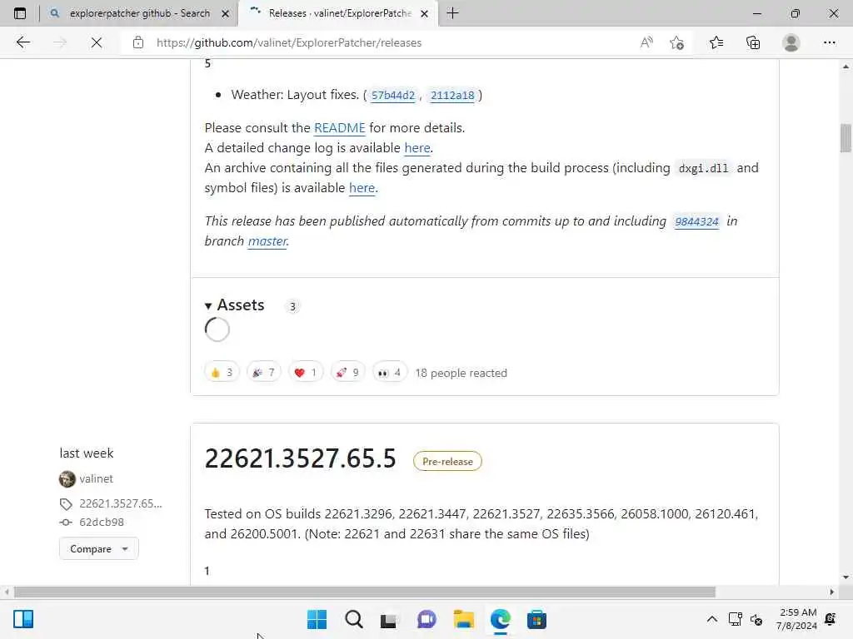Add eyes reaction with 4 votes
The image size is (853, 639).
click(390, 372)
